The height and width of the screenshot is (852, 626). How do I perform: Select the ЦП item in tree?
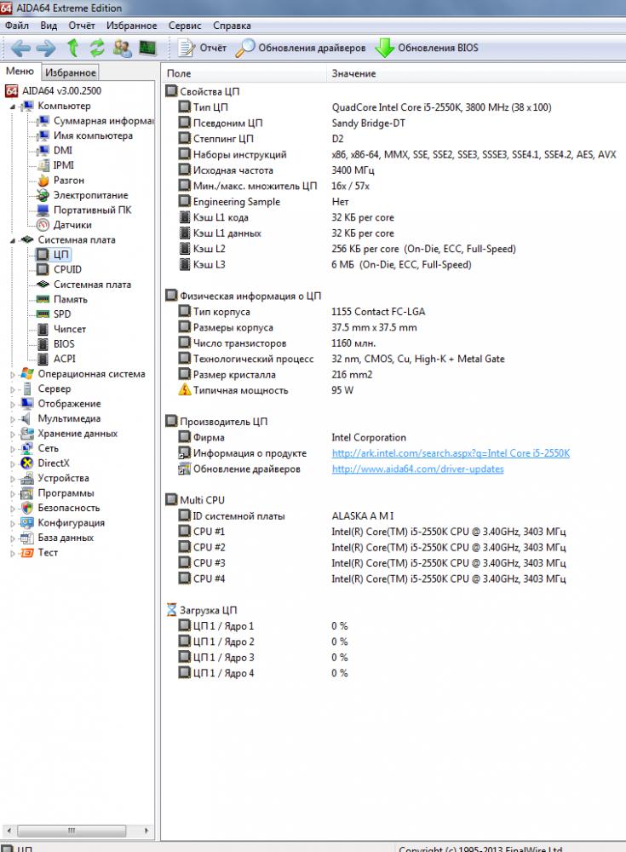coord(53,254)
